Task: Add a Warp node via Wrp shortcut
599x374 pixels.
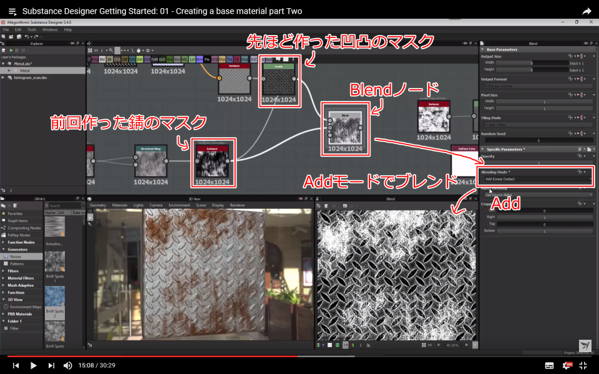Action: 245,60
